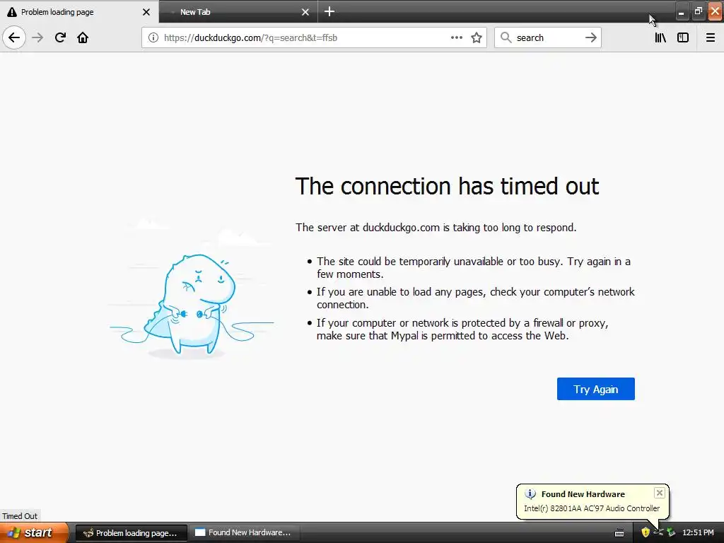Click the Found New Hardware balloon info icon
The width and height of the screenshot is (724, 543).
[530, 494]
